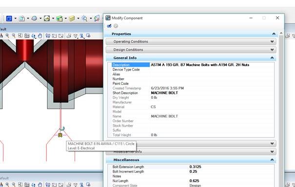The width and height of the screenshot is (295, 187).
Task: Click the walk footprints view icon
Action: (48, 36)
